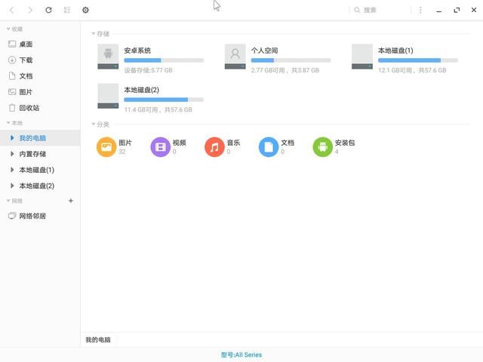Screen dimensions: 483x362
Task: Click the 我的电脑 breadcrumb in path bar
Action: tap(98, 339)
